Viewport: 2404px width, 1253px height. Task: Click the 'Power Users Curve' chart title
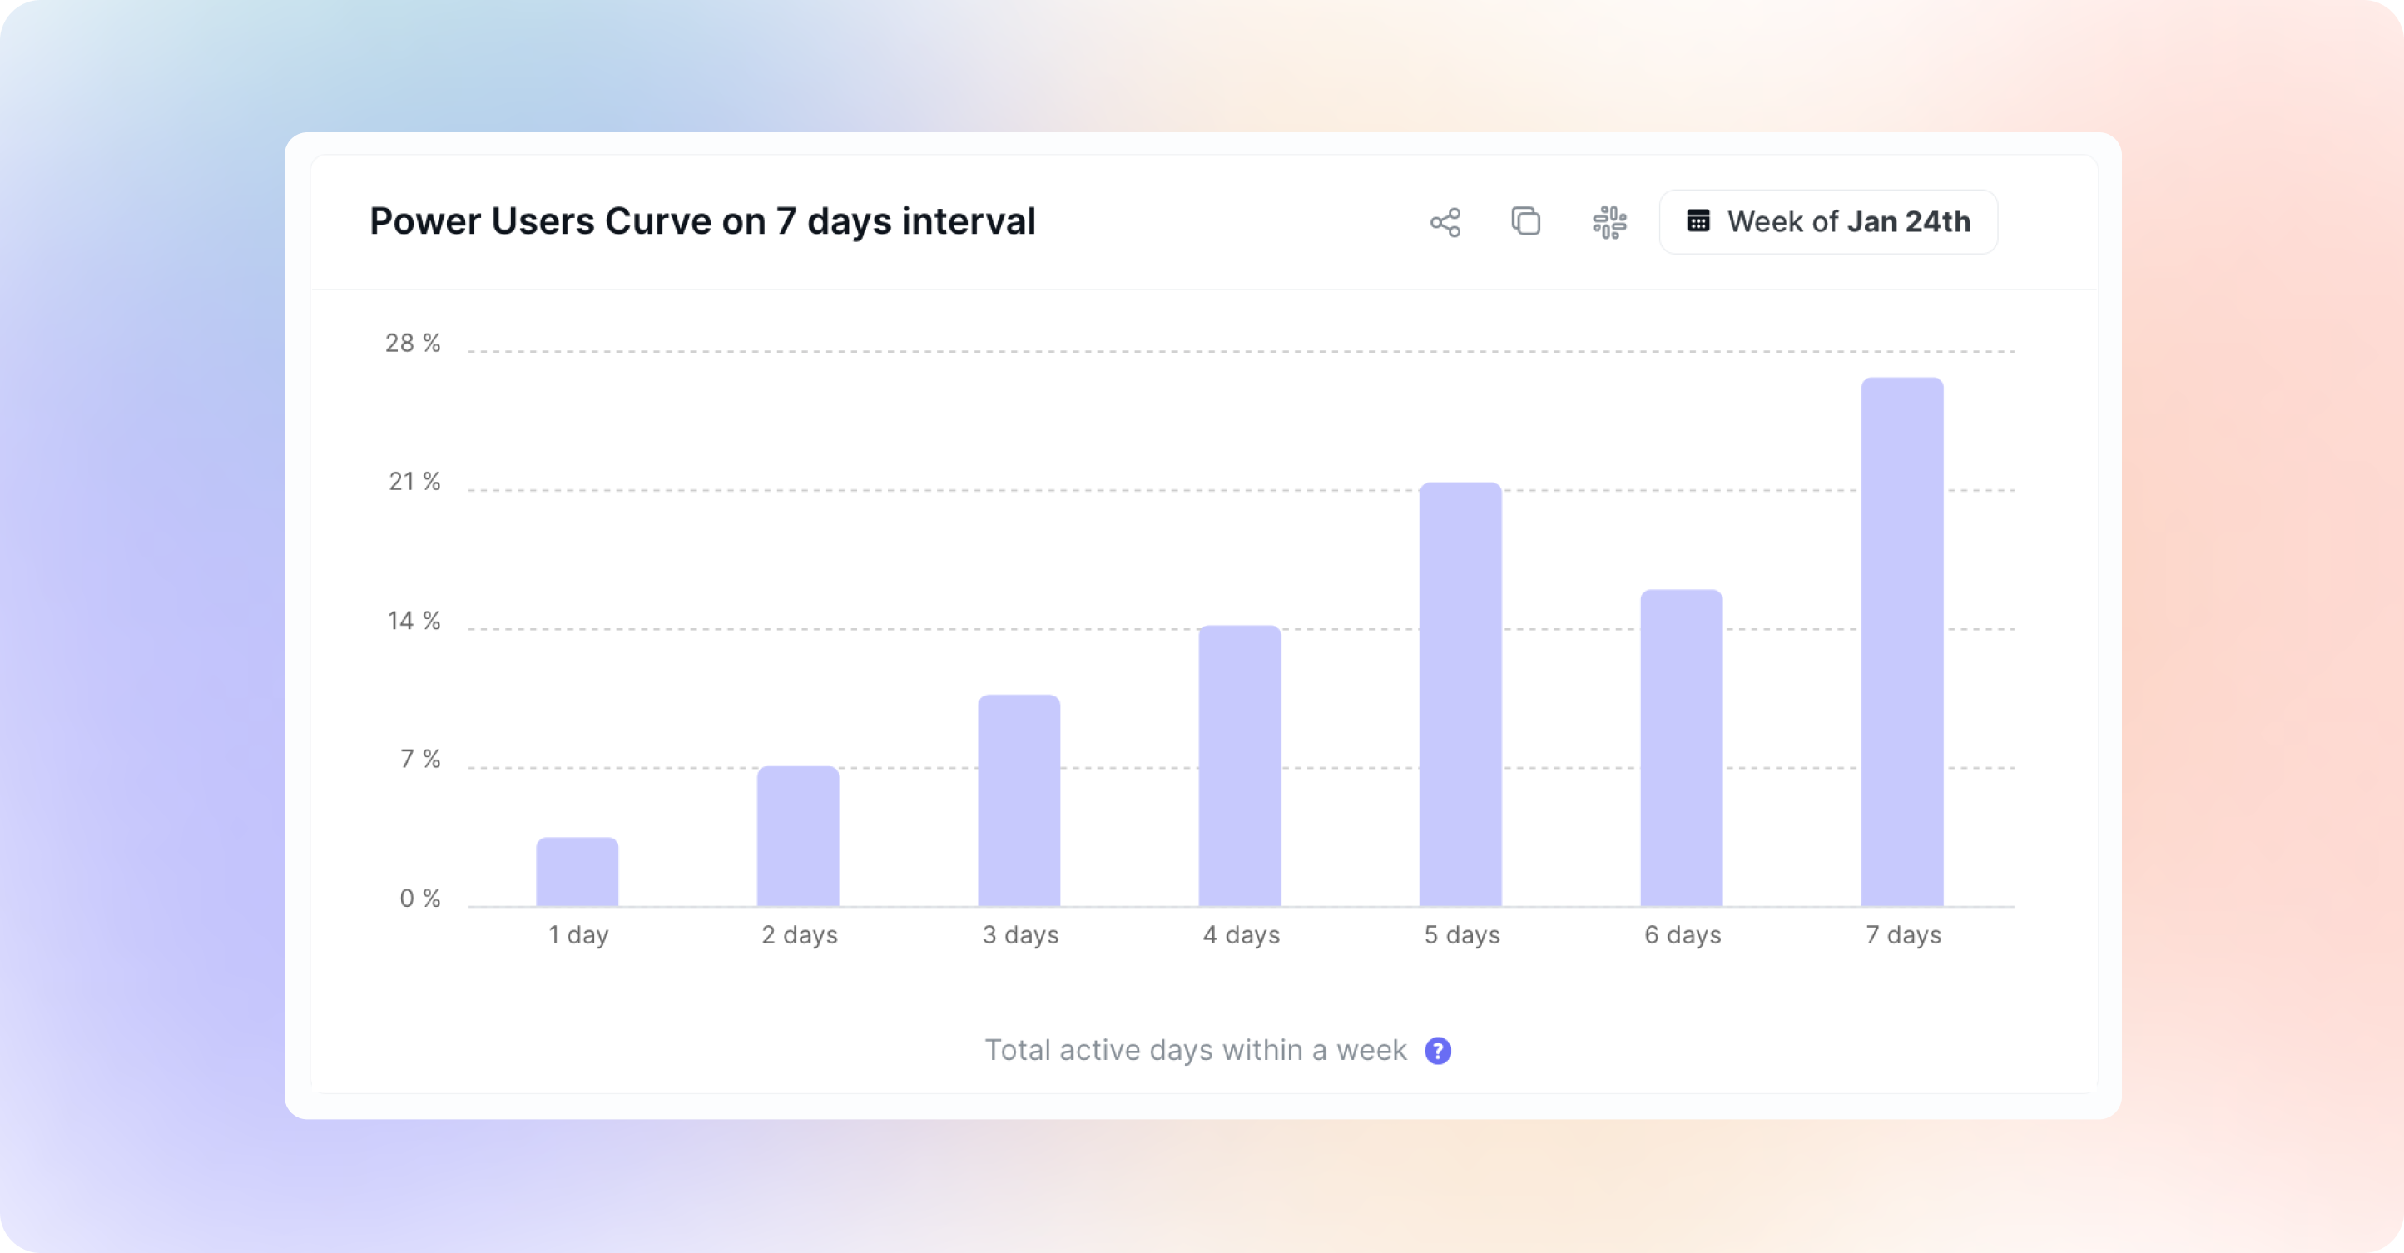point(701,222)
